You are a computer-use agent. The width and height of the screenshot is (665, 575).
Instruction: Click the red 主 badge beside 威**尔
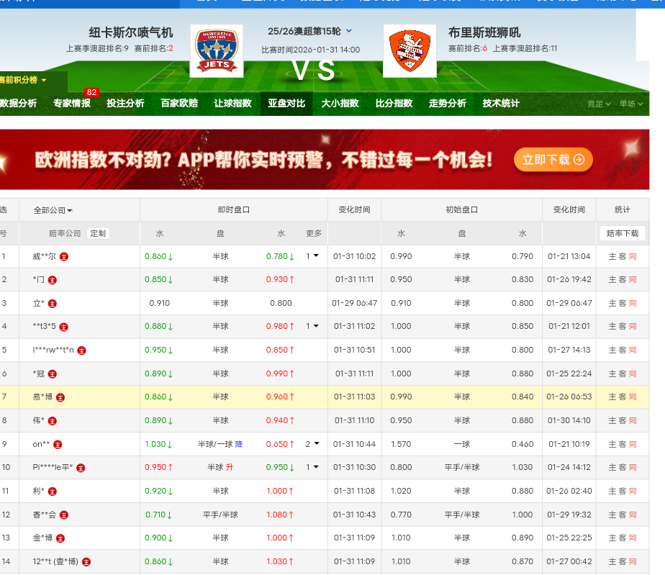[64, 256]
